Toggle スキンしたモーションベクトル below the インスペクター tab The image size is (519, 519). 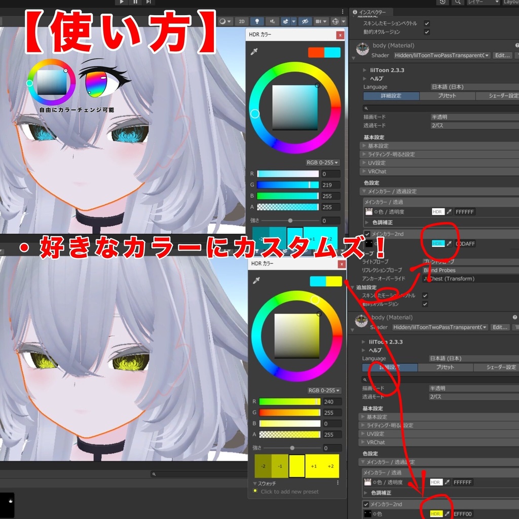pos(427,23)
